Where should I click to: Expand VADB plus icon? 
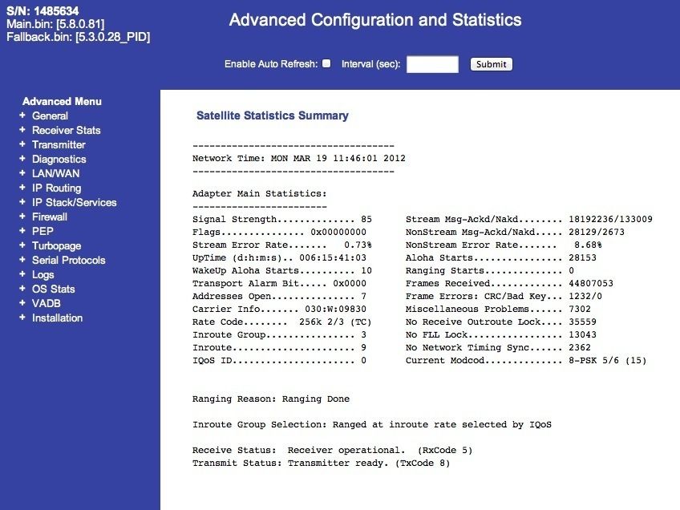22,302
